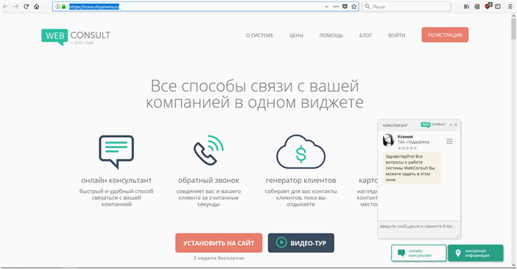Select the chat greeting message bubble
Screen dimensions: 517x269
point(412,168)
